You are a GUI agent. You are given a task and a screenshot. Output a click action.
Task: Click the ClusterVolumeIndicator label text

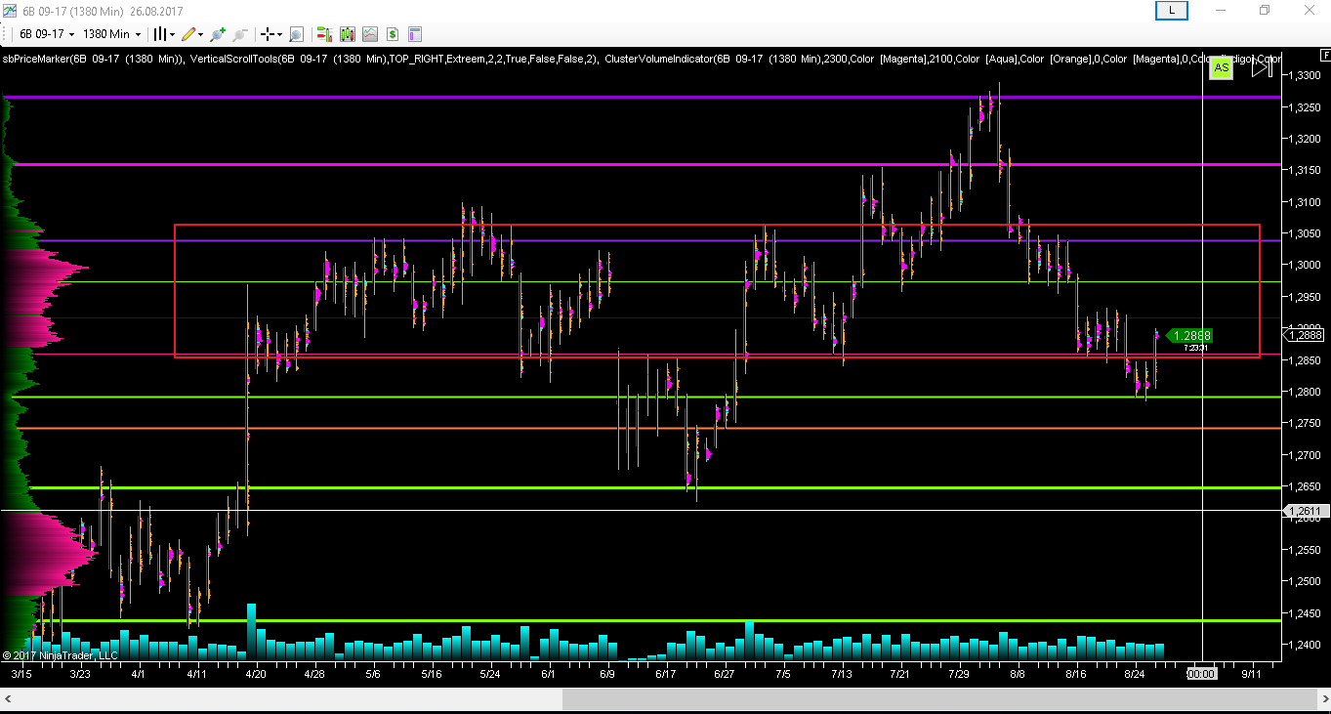[942, 60]
